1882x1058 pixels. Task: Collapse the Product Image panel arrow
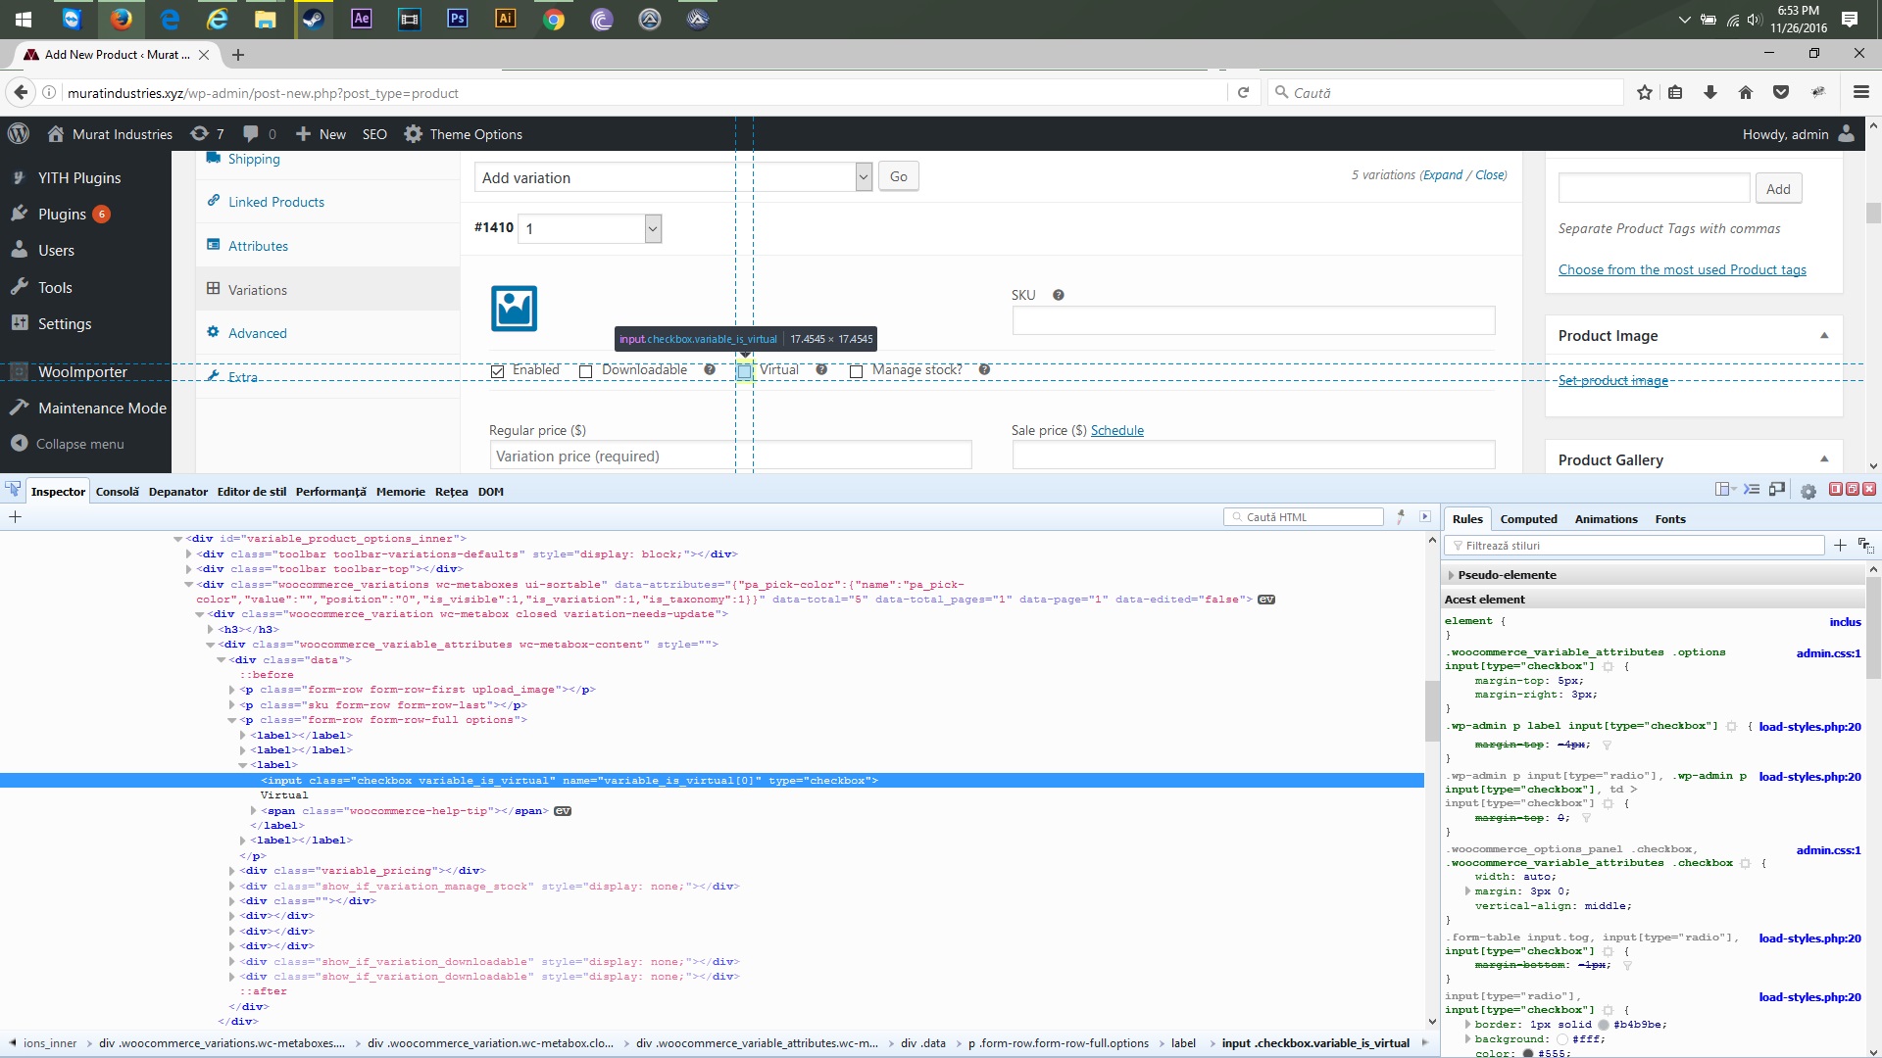click(1824, 335)
